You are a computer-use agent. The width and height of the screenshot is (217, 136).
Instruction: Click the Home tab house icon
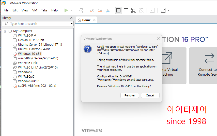pyautogui.click(x=79, y=20)
